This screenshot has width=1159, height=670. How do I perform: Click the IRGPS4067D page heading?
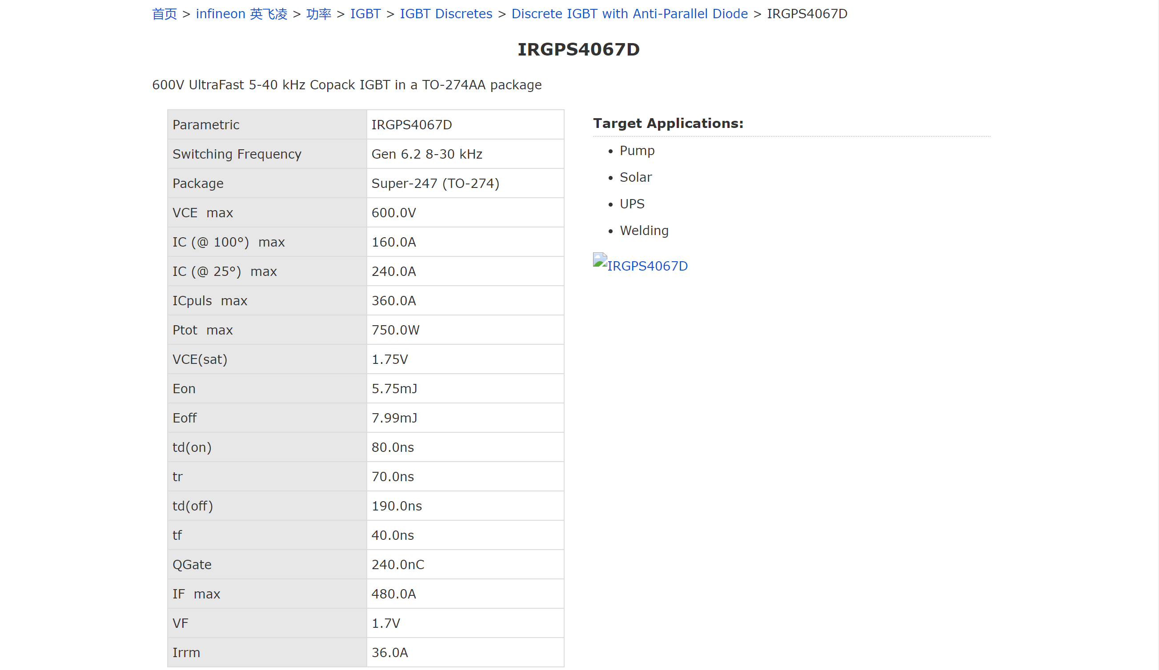pyautogui.click(x=578, y=50)
